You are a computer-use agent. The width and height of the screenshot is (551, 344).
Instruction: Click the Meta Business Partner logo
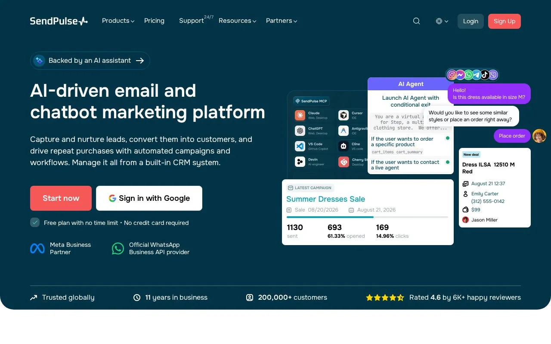click(37, 249)
